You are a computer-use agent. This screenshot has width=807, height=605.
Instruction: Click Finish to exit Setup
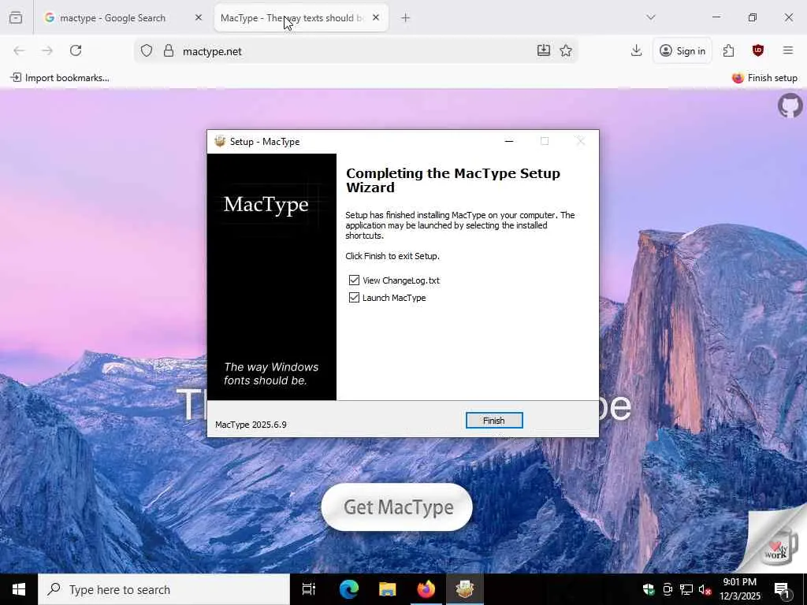click(x=493, y=421)
